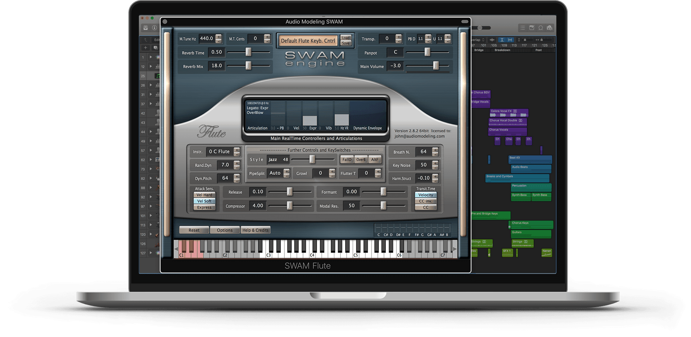This screenshot has width=691, height=337.
Task: Click the horizontal zoom arrows icon in Logic
Action: point(537,40)
